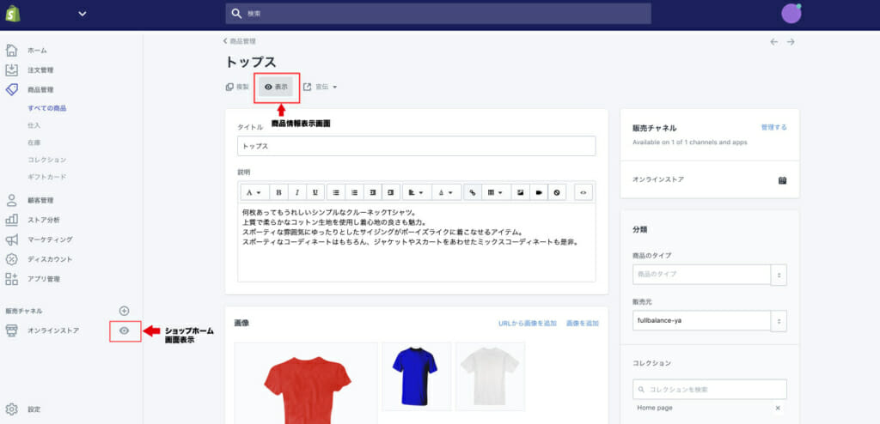Select コレクション in the sidebar submenu
The height and width of the screenshot is (424, 880).
click(46, 160)
